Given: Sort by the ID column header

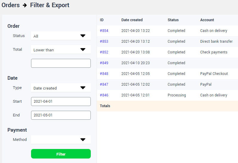Looking at the screenshot, I should pos(102,20).
